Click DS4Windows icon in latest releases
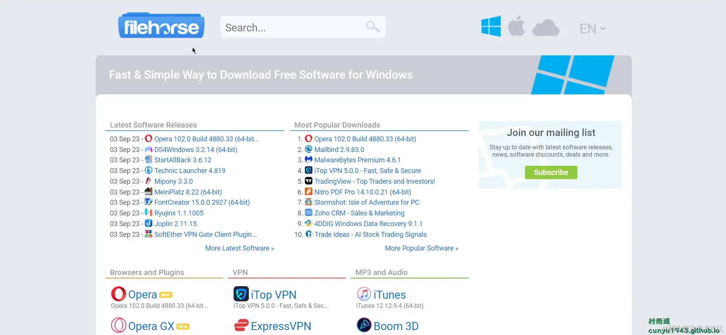 [x=149, y=149]
